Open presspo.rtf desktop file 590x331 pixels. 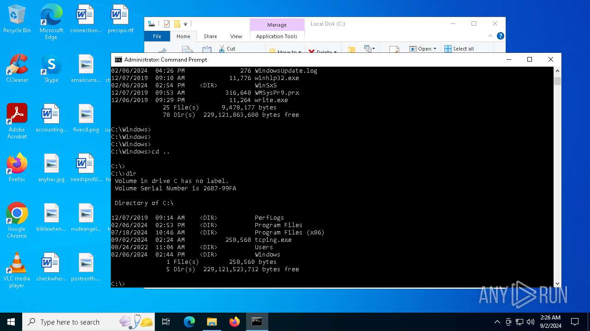tap(120, 19)
